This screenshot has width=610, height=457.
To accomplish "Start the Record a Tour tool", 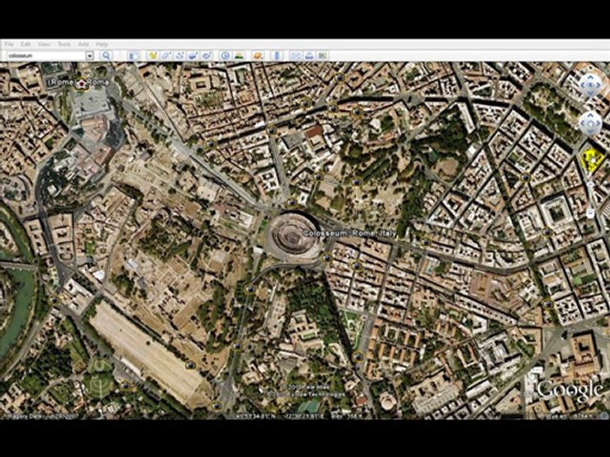I will (x=207, y=56).
